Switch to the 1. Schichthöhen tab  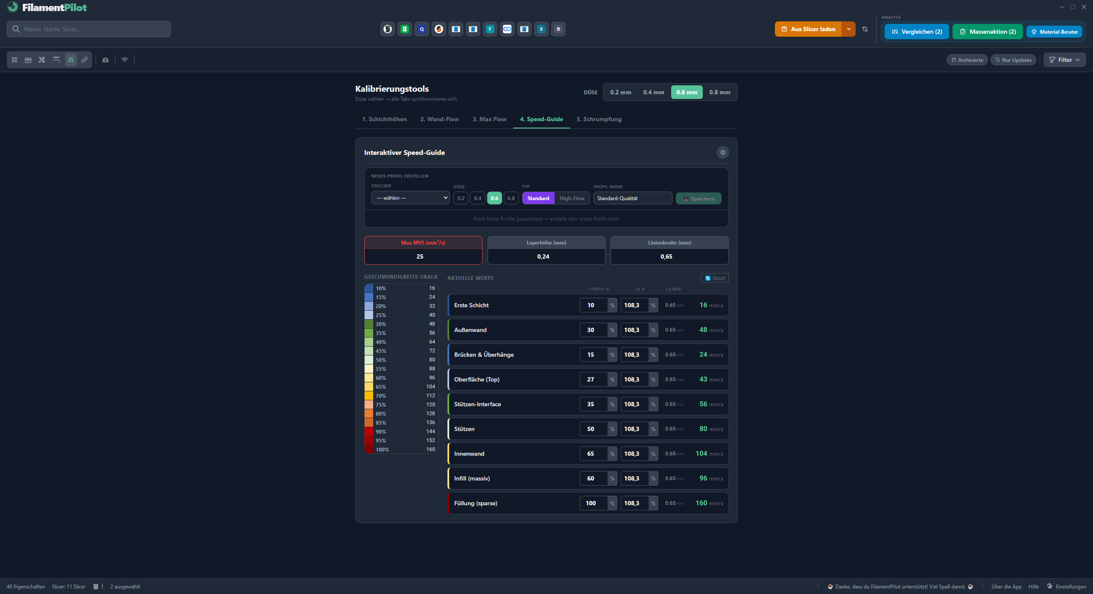coord(384,119)
